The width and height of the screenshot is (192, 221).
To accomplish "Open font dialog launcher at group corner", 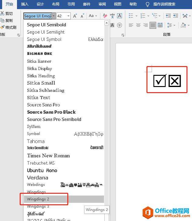I will coord(123,35).
